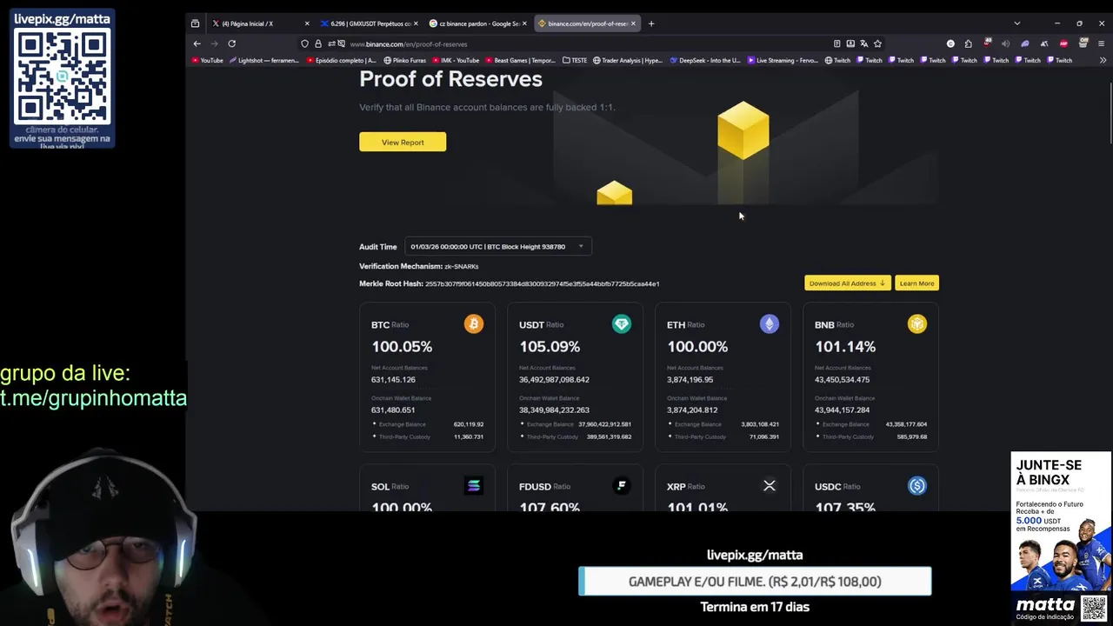Viewport: 1113px width, 626px height.
Task: Close the Página Inicial / X tab
Action: point(307,23)
